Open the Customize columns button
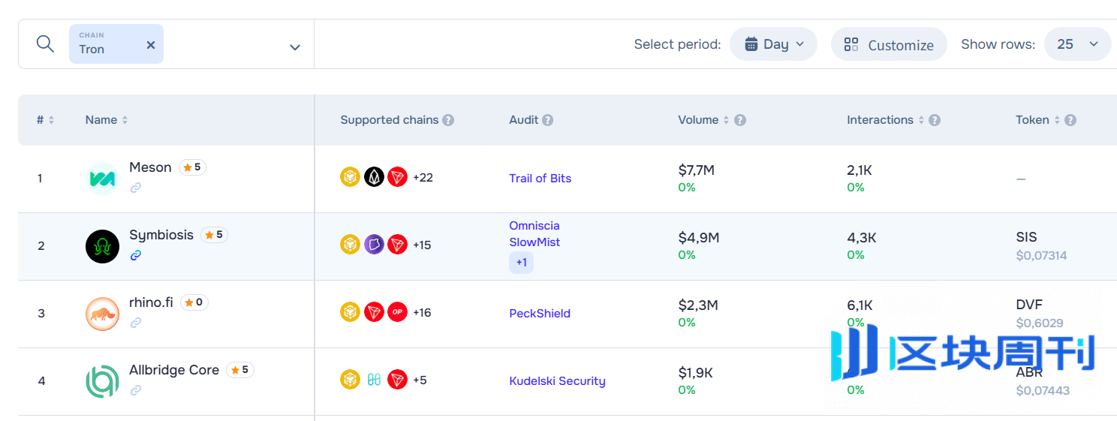 tap(889, 44)
